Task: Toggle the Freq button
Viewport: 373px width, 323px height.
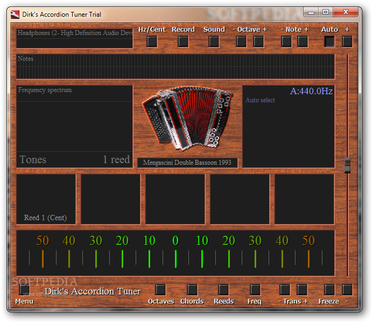Action: click(255, 290)
